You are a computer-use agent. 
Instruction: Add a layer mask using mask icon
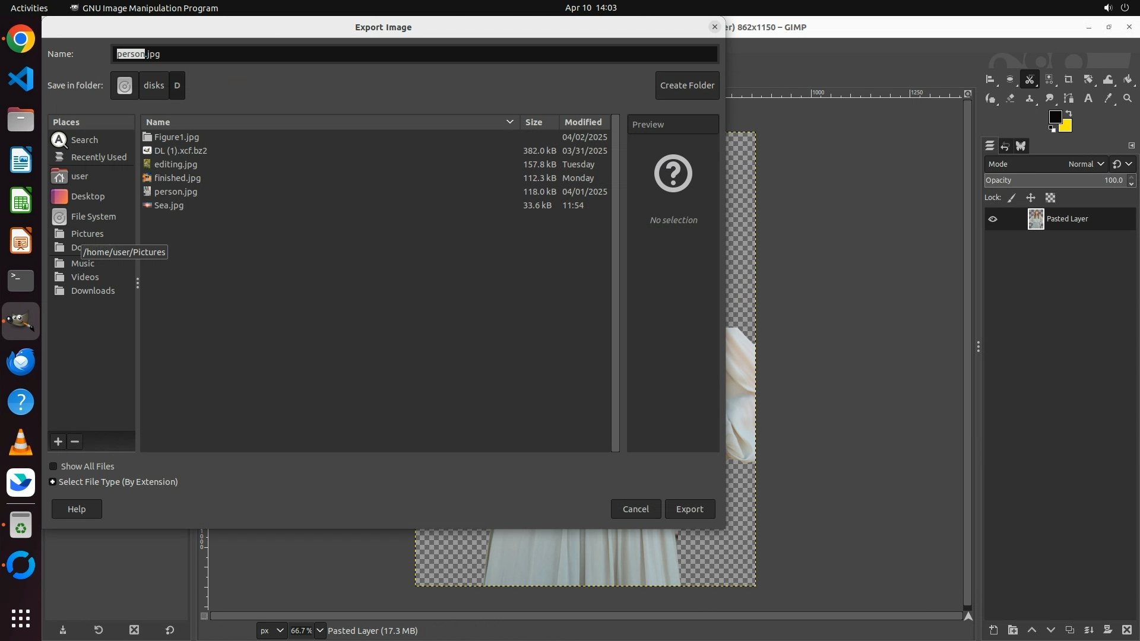click(1107, 630)
